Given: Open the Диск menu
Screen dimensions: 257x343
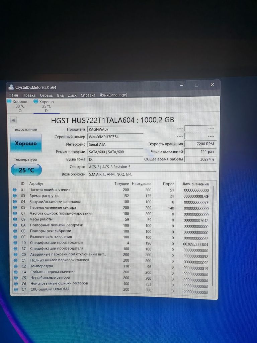Looking at the screenshot, I should tap(72, 95).
